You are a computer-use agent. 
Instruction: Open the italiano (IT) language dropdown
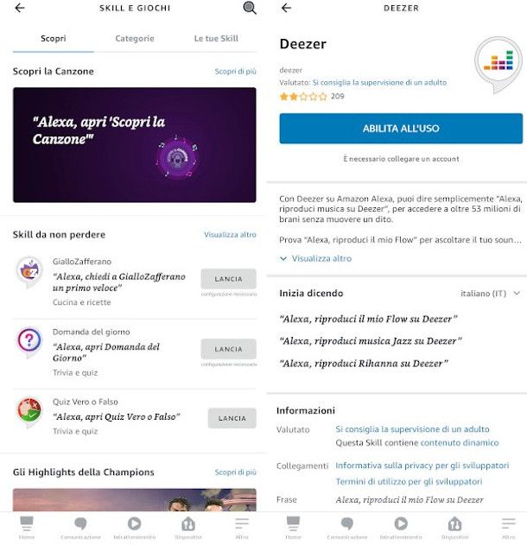coord(490,294)
